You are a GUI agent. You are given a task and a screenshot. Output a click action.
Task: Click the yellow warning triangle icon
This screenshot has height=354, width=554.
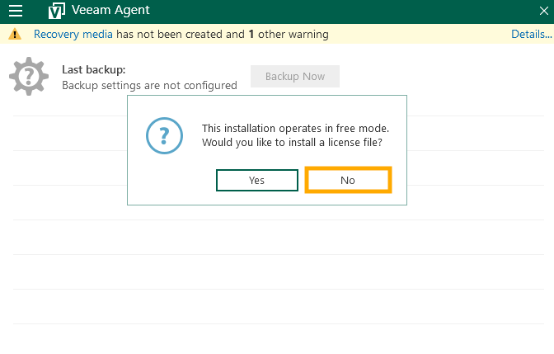(15, 35)
